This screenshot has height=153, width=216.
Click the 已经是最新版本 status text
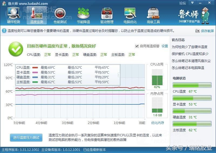[94, 150]
